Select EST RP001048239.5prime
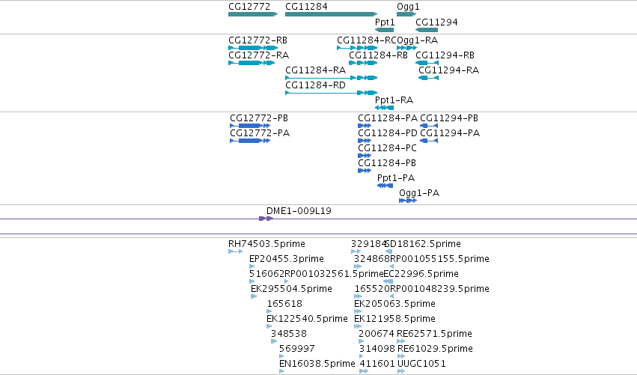Image resolution: width=637 pixels, height=375 pixels. [x=439, y=289]
